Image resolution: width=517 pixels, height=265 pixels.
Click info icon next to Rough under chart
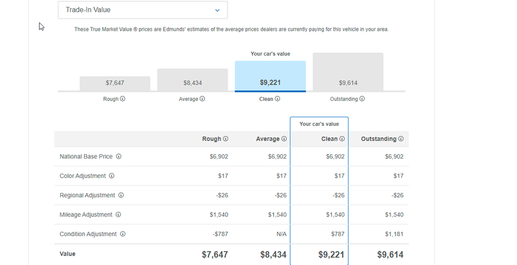tap(123, 99)
